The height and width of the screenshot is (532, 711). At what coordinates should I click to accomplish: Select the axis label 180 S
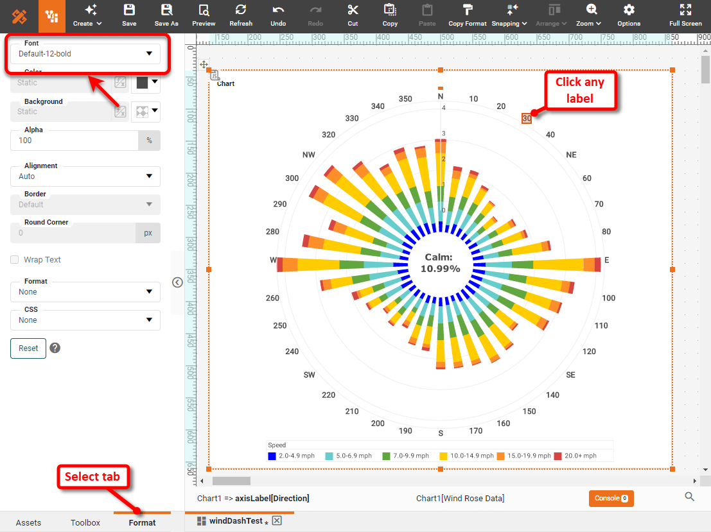click(441, 433)
